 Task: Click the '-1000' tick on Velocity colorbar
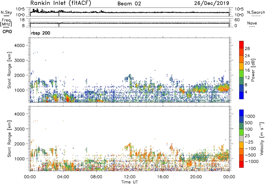click(252, 161)
